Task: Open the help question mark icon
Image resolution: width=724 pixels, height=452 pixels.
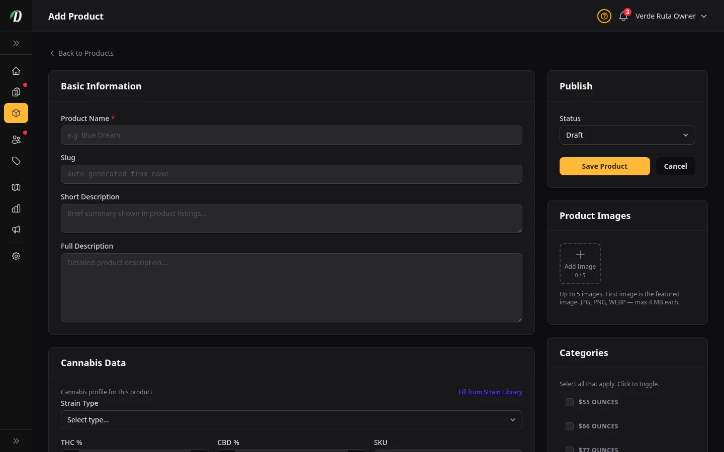Action: (x=604, y=16)
